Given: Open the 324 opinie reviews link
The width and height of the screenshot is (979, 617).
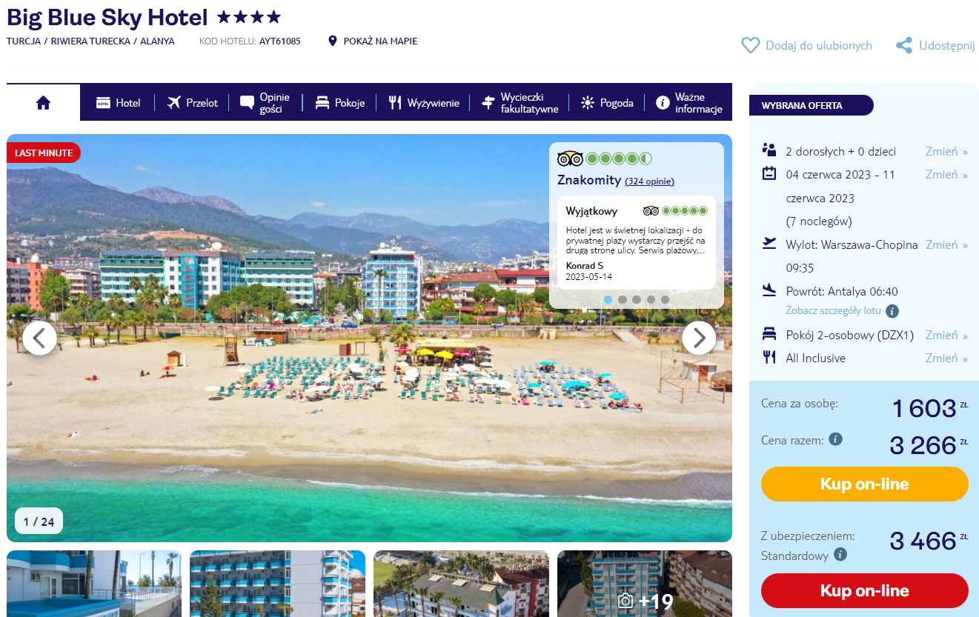Looking at the screenshot, I should (x=650, y=181).
